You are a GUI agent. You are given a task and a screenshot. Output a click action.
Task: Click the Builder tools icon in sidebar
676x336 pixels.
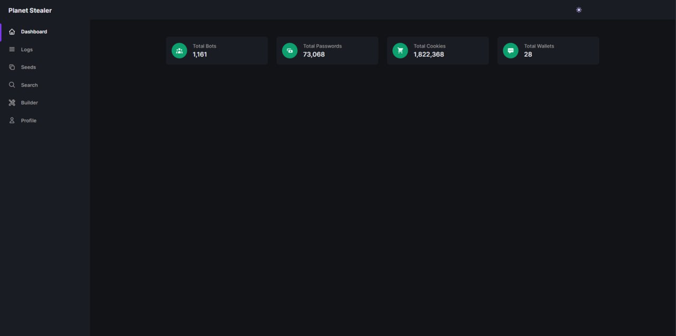tap(12, 103)
